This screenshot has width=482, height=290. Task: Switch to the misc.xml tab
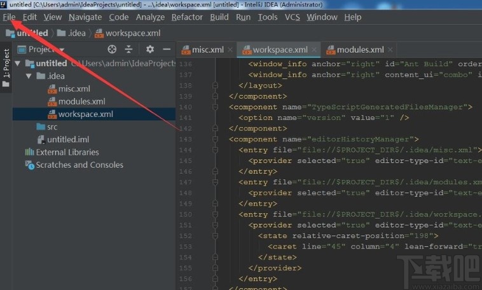[203, 50]
